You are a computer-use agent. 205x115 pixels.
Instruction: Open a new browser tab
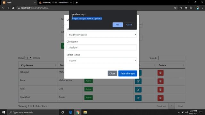point(77,3)
